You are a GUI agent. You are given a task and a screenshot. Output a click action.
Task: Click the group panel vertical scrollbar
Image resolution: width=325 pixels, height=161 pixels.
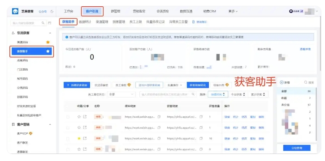pos(316,114)
